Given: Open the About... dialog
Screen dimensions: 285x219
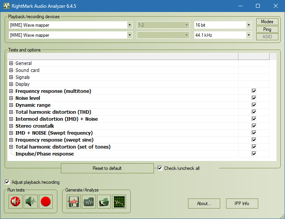Looking at the screenshot, I should [x=204, y=204].
